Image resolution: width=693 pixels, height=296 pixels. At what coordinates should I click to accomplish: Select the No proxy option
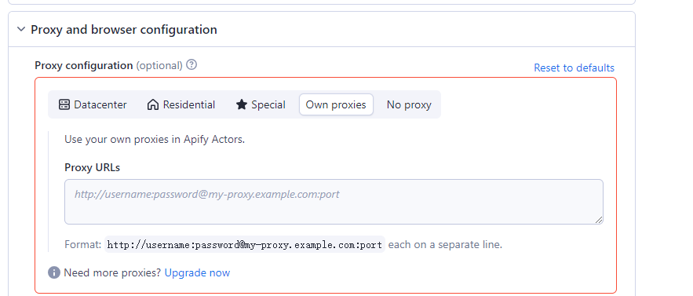click(x=409, y=105)
